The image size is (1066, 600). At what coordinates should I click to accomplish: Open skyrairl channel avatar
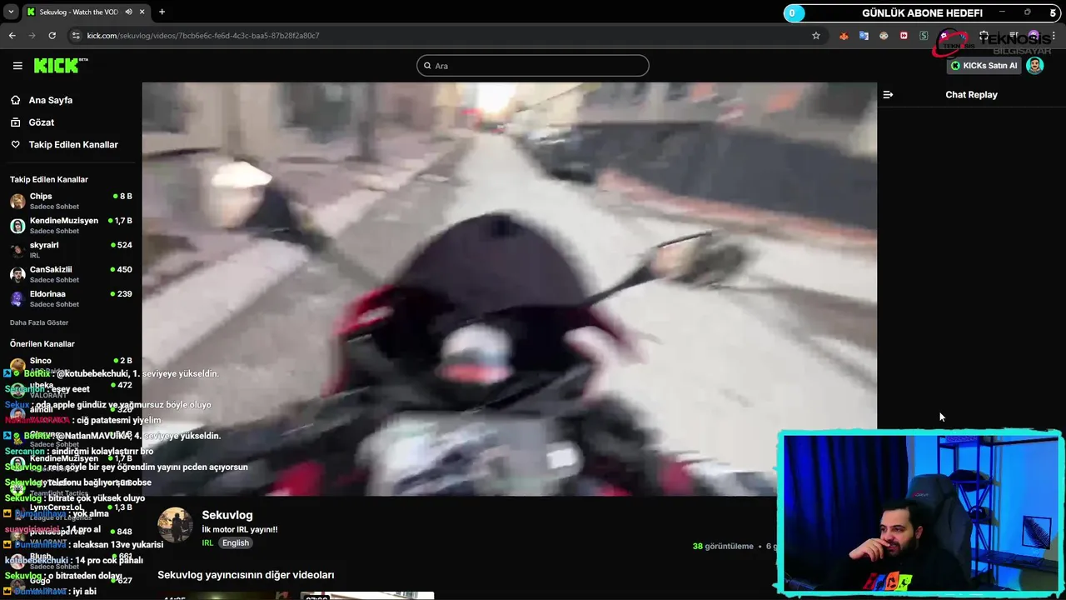pos(17,250)
